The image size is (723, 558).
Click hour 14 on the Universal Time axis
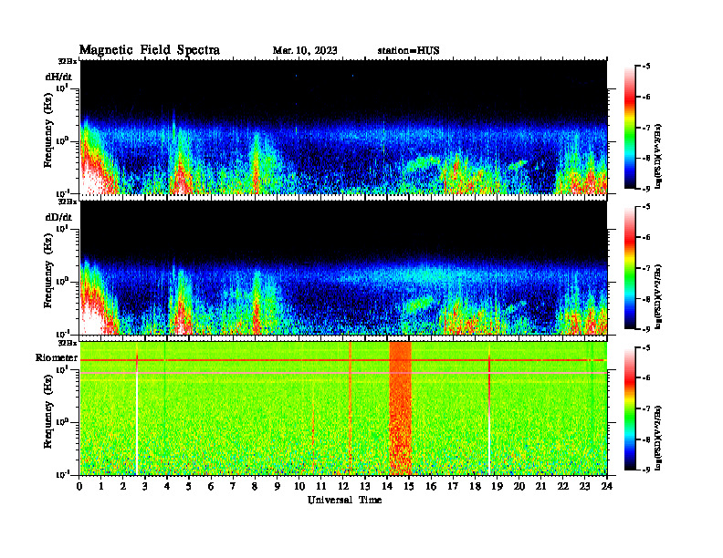pos(387,487)
